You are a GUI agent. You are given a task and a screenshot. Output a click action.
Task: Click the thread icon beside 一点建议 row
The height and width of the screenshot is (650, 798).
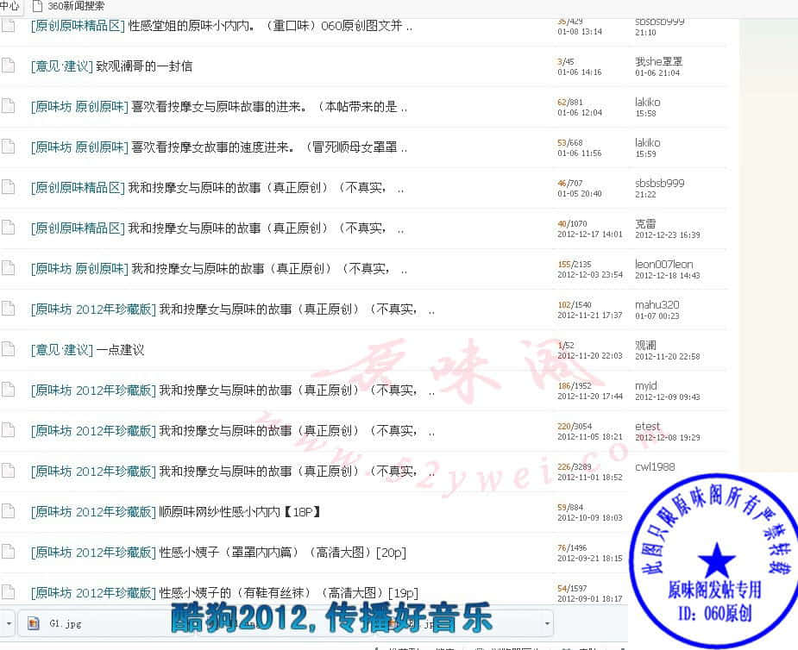point(8,349)
